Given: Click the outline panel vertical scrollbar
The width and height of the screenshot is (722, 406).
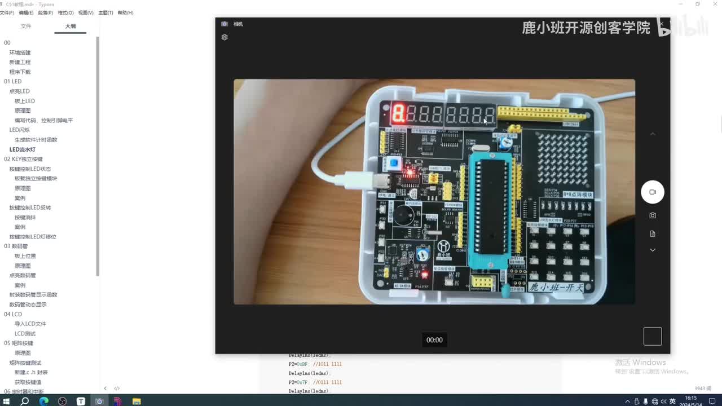Looking at the screenshot, I should point(98,156).
